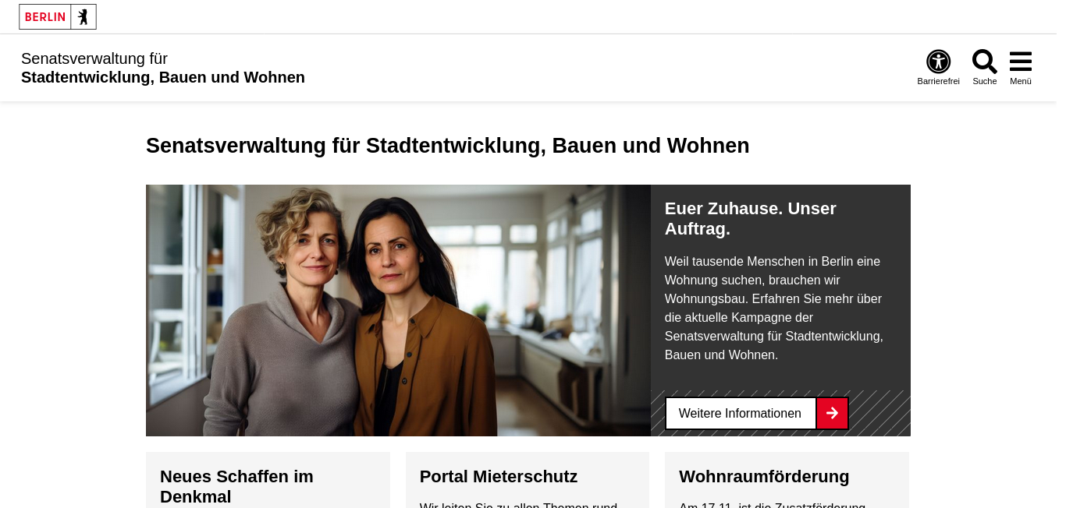Open the Senatsverwaltung für Stadtentwicklung header link

(x=163, y=68)
